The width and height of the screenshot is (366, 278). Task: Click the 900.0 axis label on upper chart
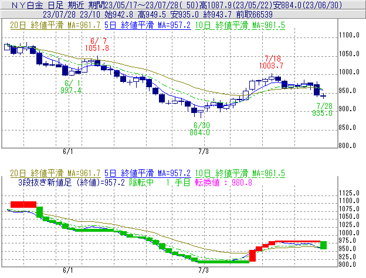click(347, 109)
